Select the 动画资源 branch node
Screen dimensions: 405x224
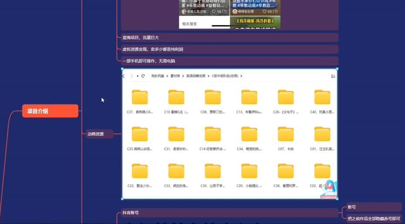[x=98, y=134]
